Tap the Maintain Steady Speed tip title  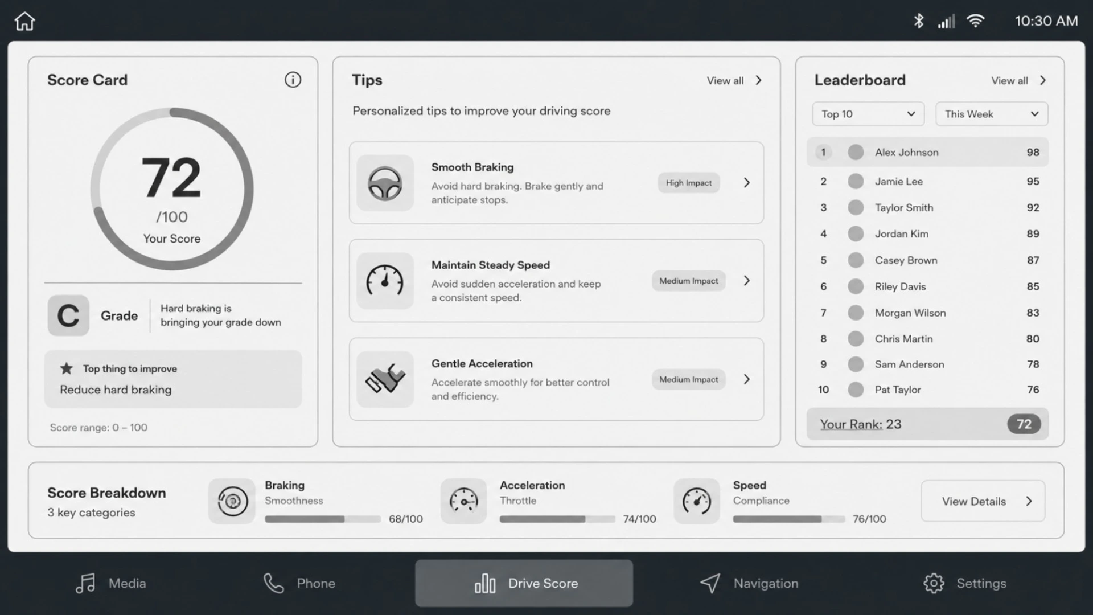pyautogui.click(x=491, y=265)
